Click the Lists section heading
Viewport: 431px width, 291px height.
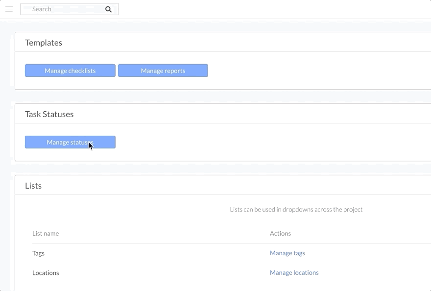coord(33,186)
